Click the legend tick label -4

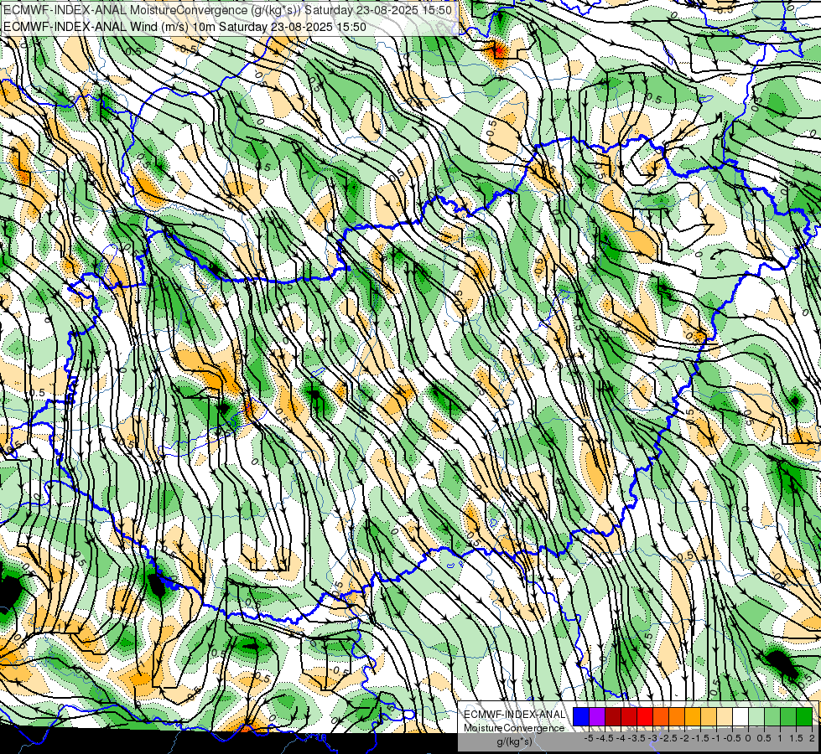621,738
